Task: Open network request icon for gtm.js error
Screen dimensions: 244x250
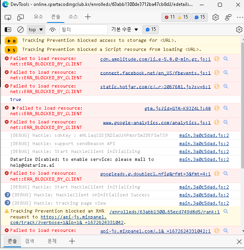Action: pyautogui.click(x=217, y=108)
